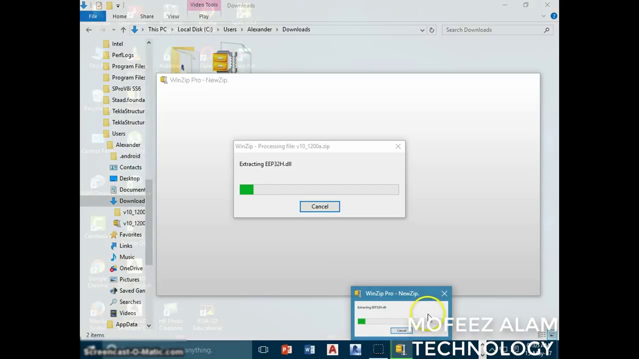
Task: Click the Users breadcrumb in address bar
Action: point(230,29)
